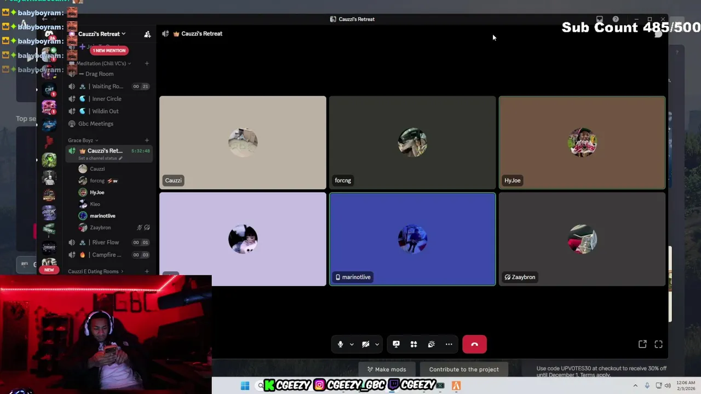
Task: Focus marinotlive's video tile
Action: click(x=412, y=239)
